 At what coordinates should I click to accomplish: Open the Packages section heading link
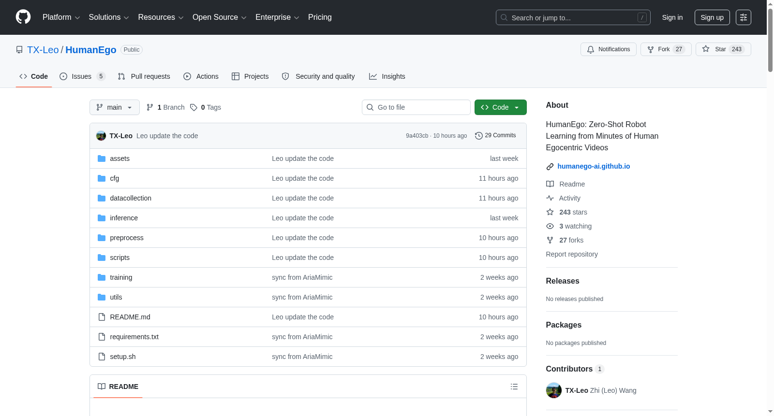pos(564,325)
